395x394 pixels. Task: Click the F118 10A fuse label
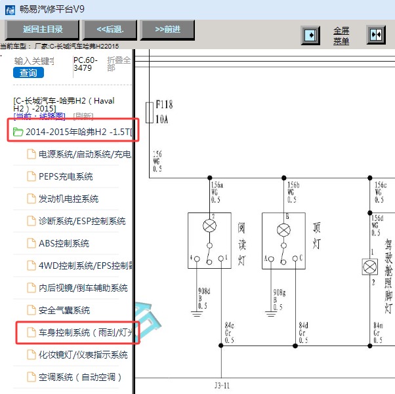click(x=164, y=112)
